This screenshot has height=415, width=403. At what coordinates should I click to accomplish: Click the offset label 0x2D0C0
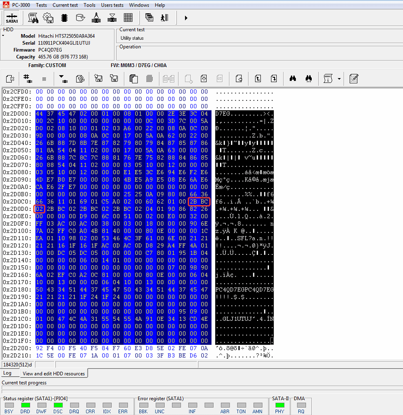[x=17, y=202]
